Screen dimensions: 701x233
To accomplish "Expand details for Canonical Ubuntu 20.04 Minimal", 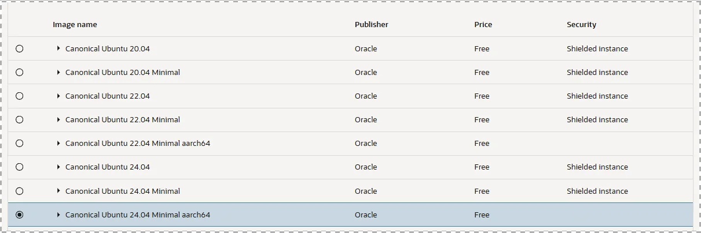I will click(x=58, y=72).
